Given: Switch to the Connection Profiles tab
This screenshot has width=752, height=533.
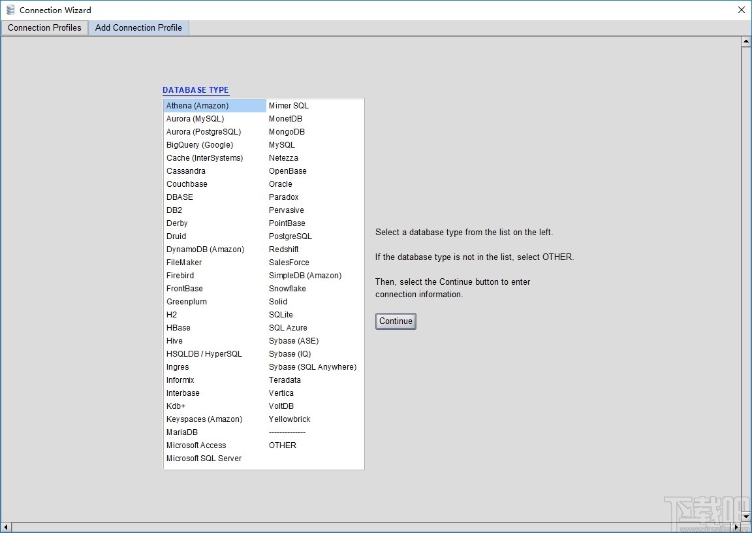Looking at the screenshot, I should coord(44,27).
